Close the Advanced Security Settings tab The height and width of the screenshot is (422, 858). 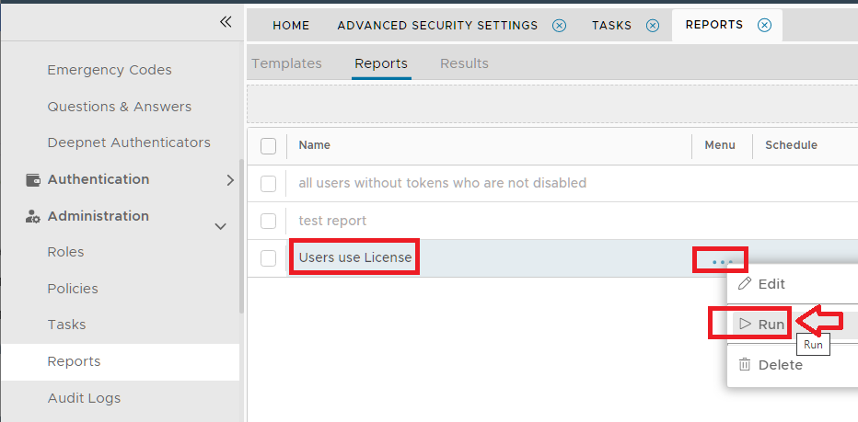[559, 26]
